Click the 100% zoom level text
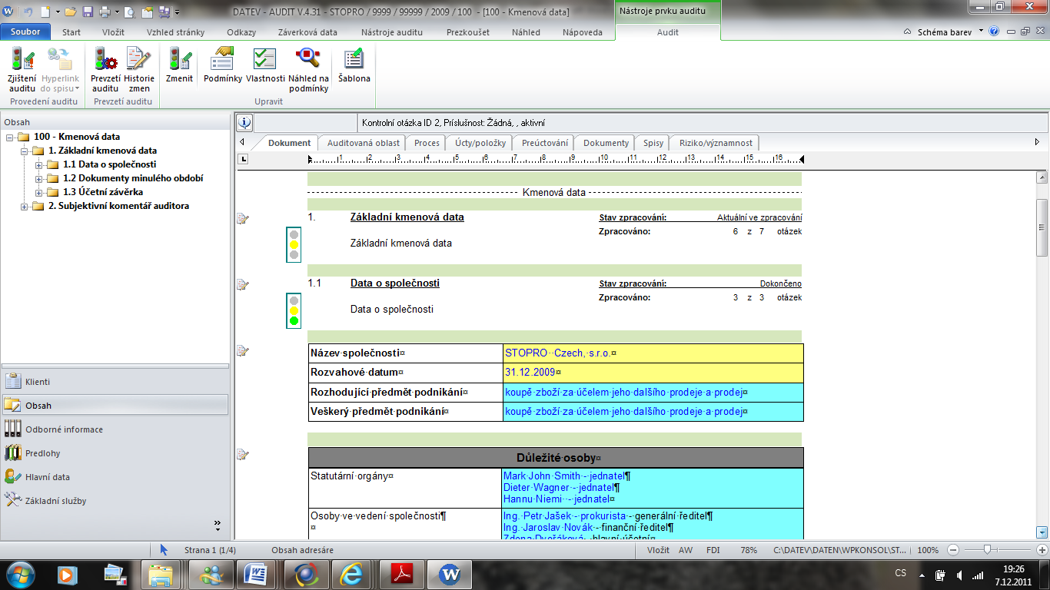This screenshot has height=590, width=1050. point(928,550)
